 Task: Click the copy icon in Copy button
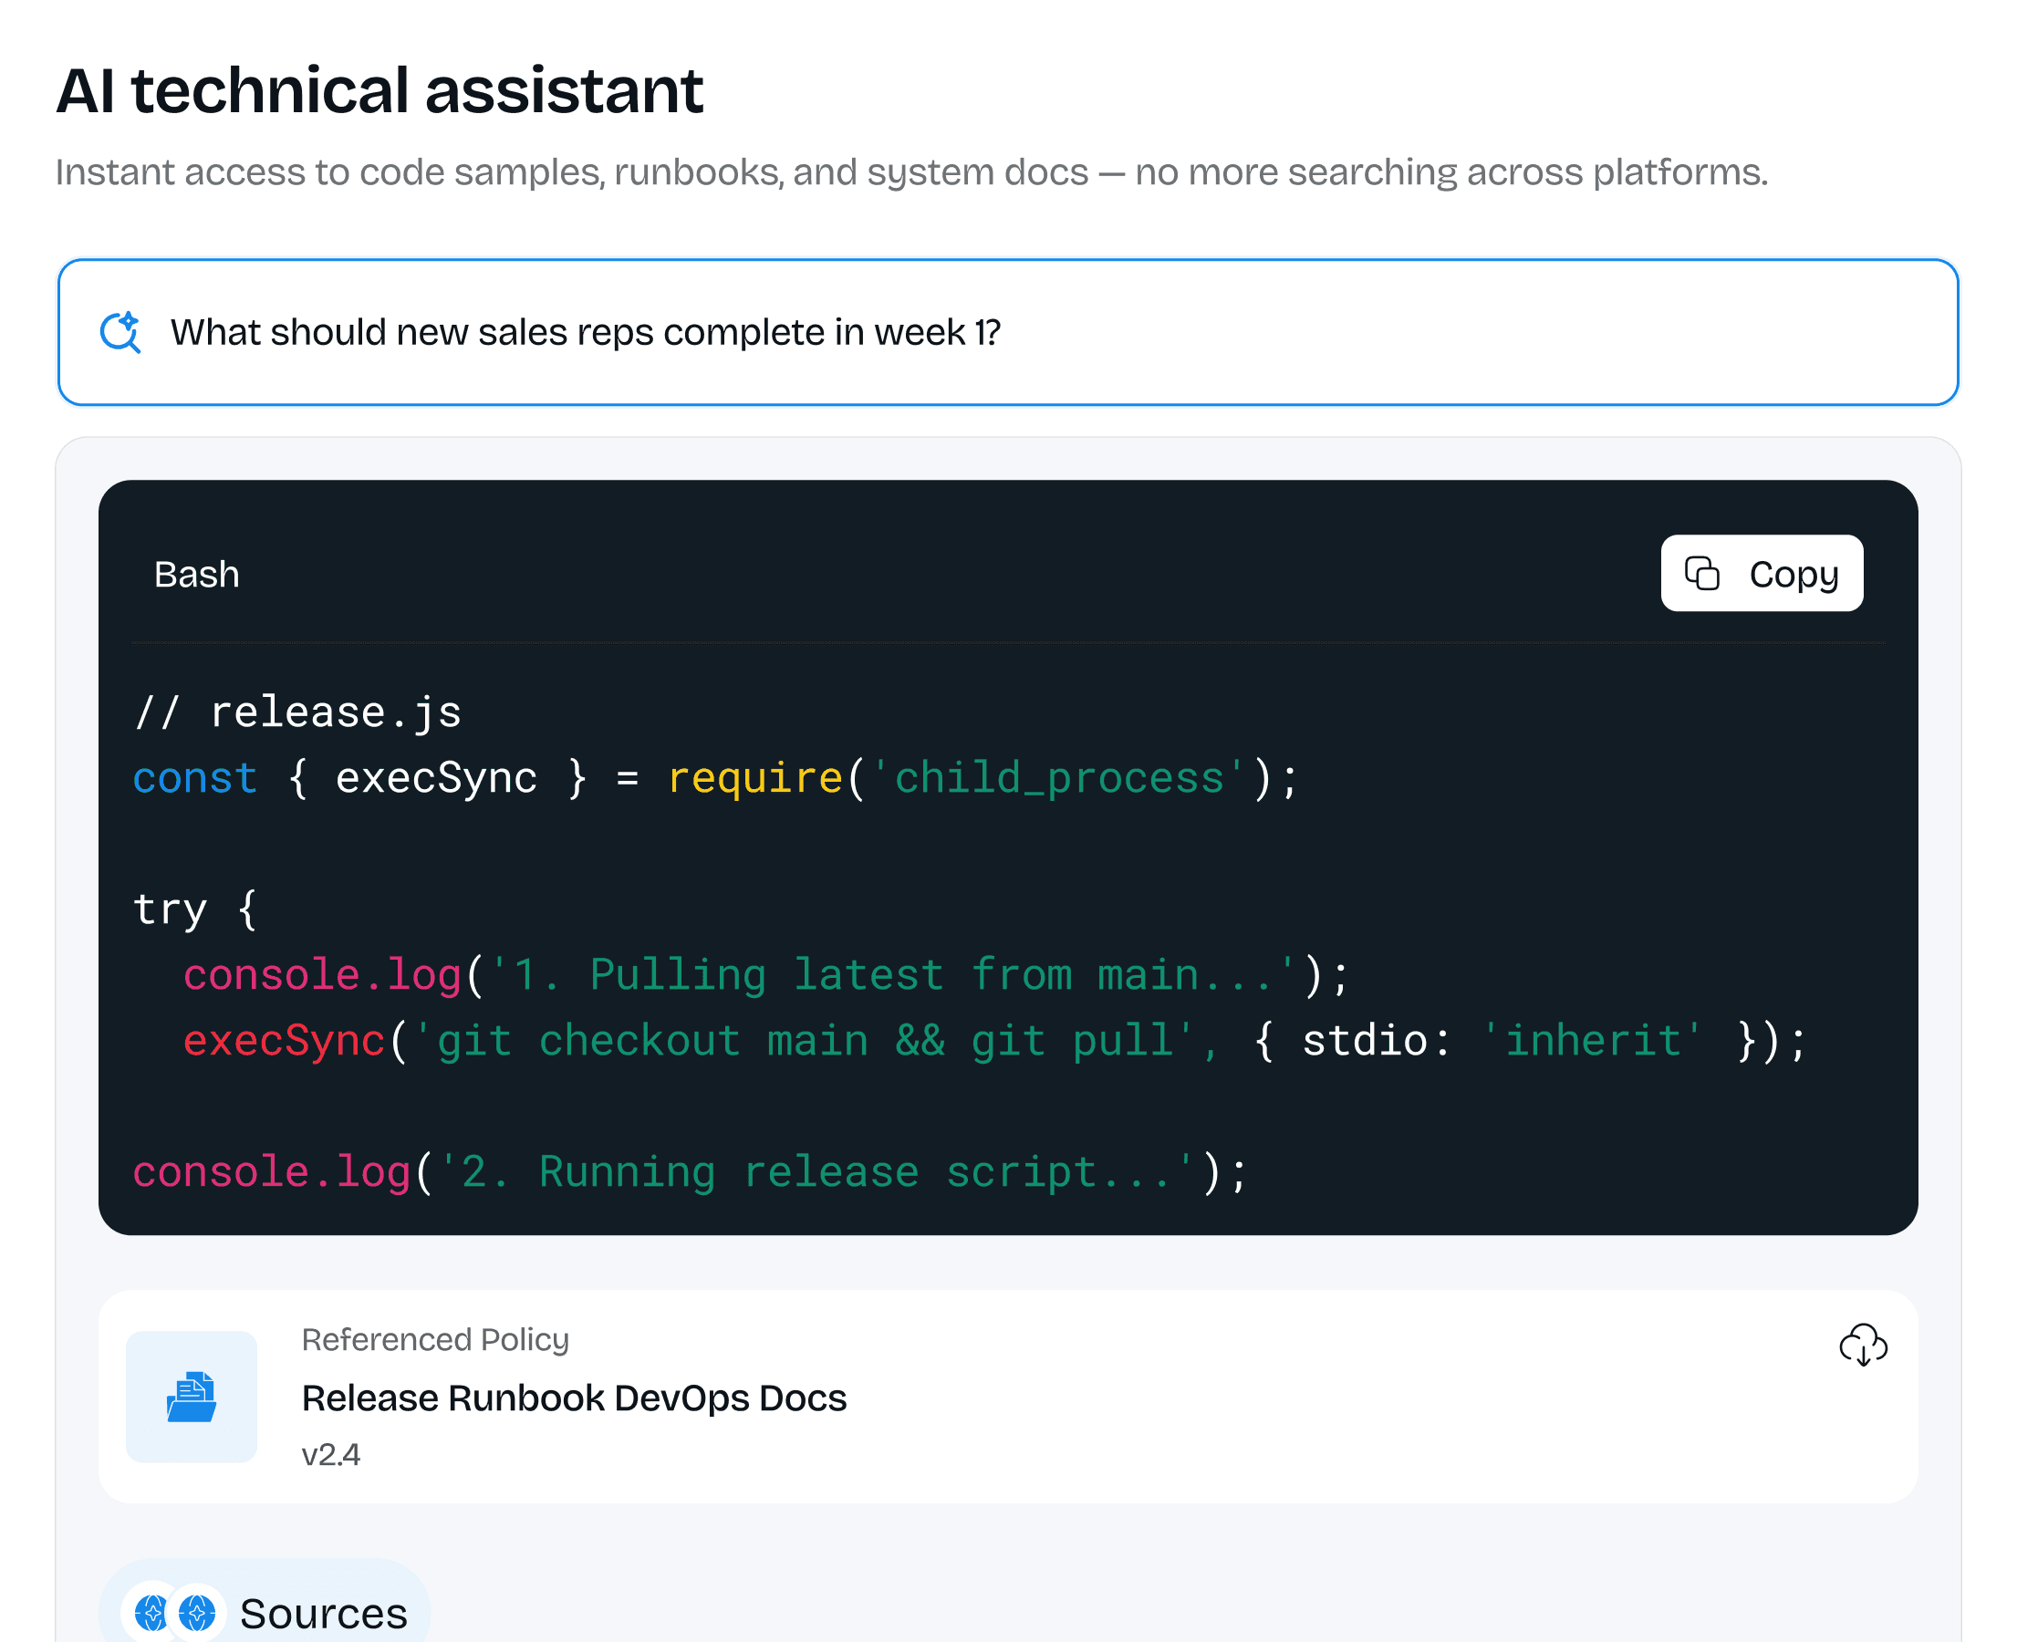(1701, 573)
